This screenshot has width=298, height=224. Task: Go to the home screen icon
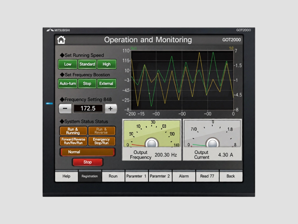[61, 40]
